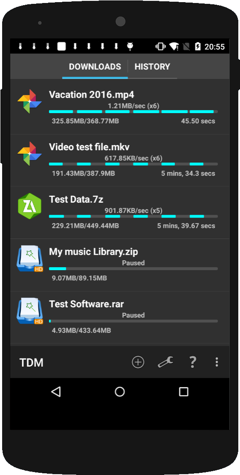The width and height of the screenshot is (240, 475).
Task: Tap the Android back navigation button
Action: coord(56,392)
